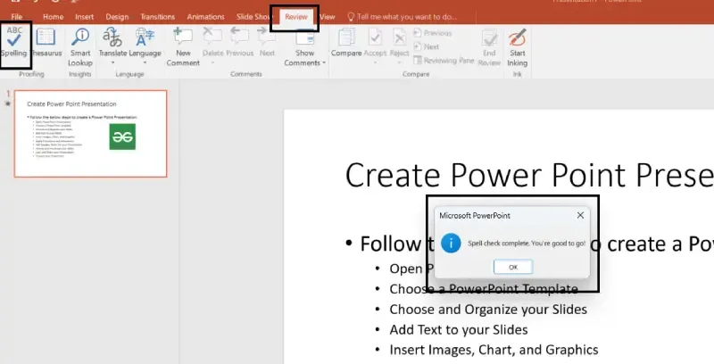The height and width of the screenshot is (364, 714).
Task: Click the Spell check complete message text
Action: 527,244
